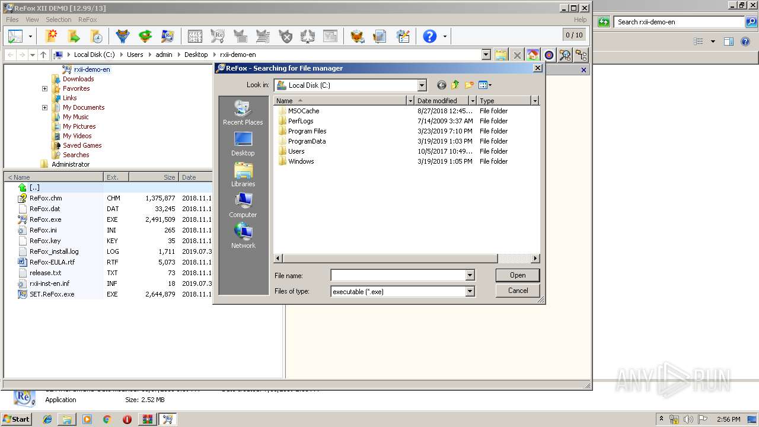The height and width of the screenshot is (427, 759).
Task: Click the home folder icon by address bar
Action: (533, 55)
